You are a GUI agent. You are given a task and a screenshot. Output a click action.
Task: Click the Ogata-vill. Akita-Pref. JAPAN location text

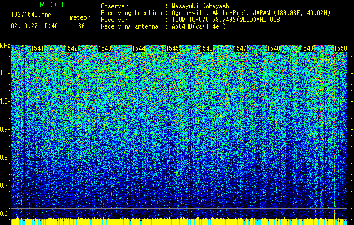[x=251, y=13]
